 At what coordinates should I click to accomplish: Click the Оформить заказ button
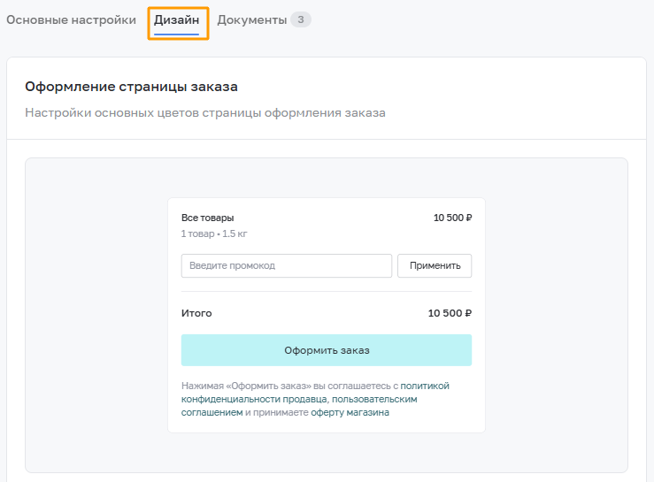[x=327, y=350]
